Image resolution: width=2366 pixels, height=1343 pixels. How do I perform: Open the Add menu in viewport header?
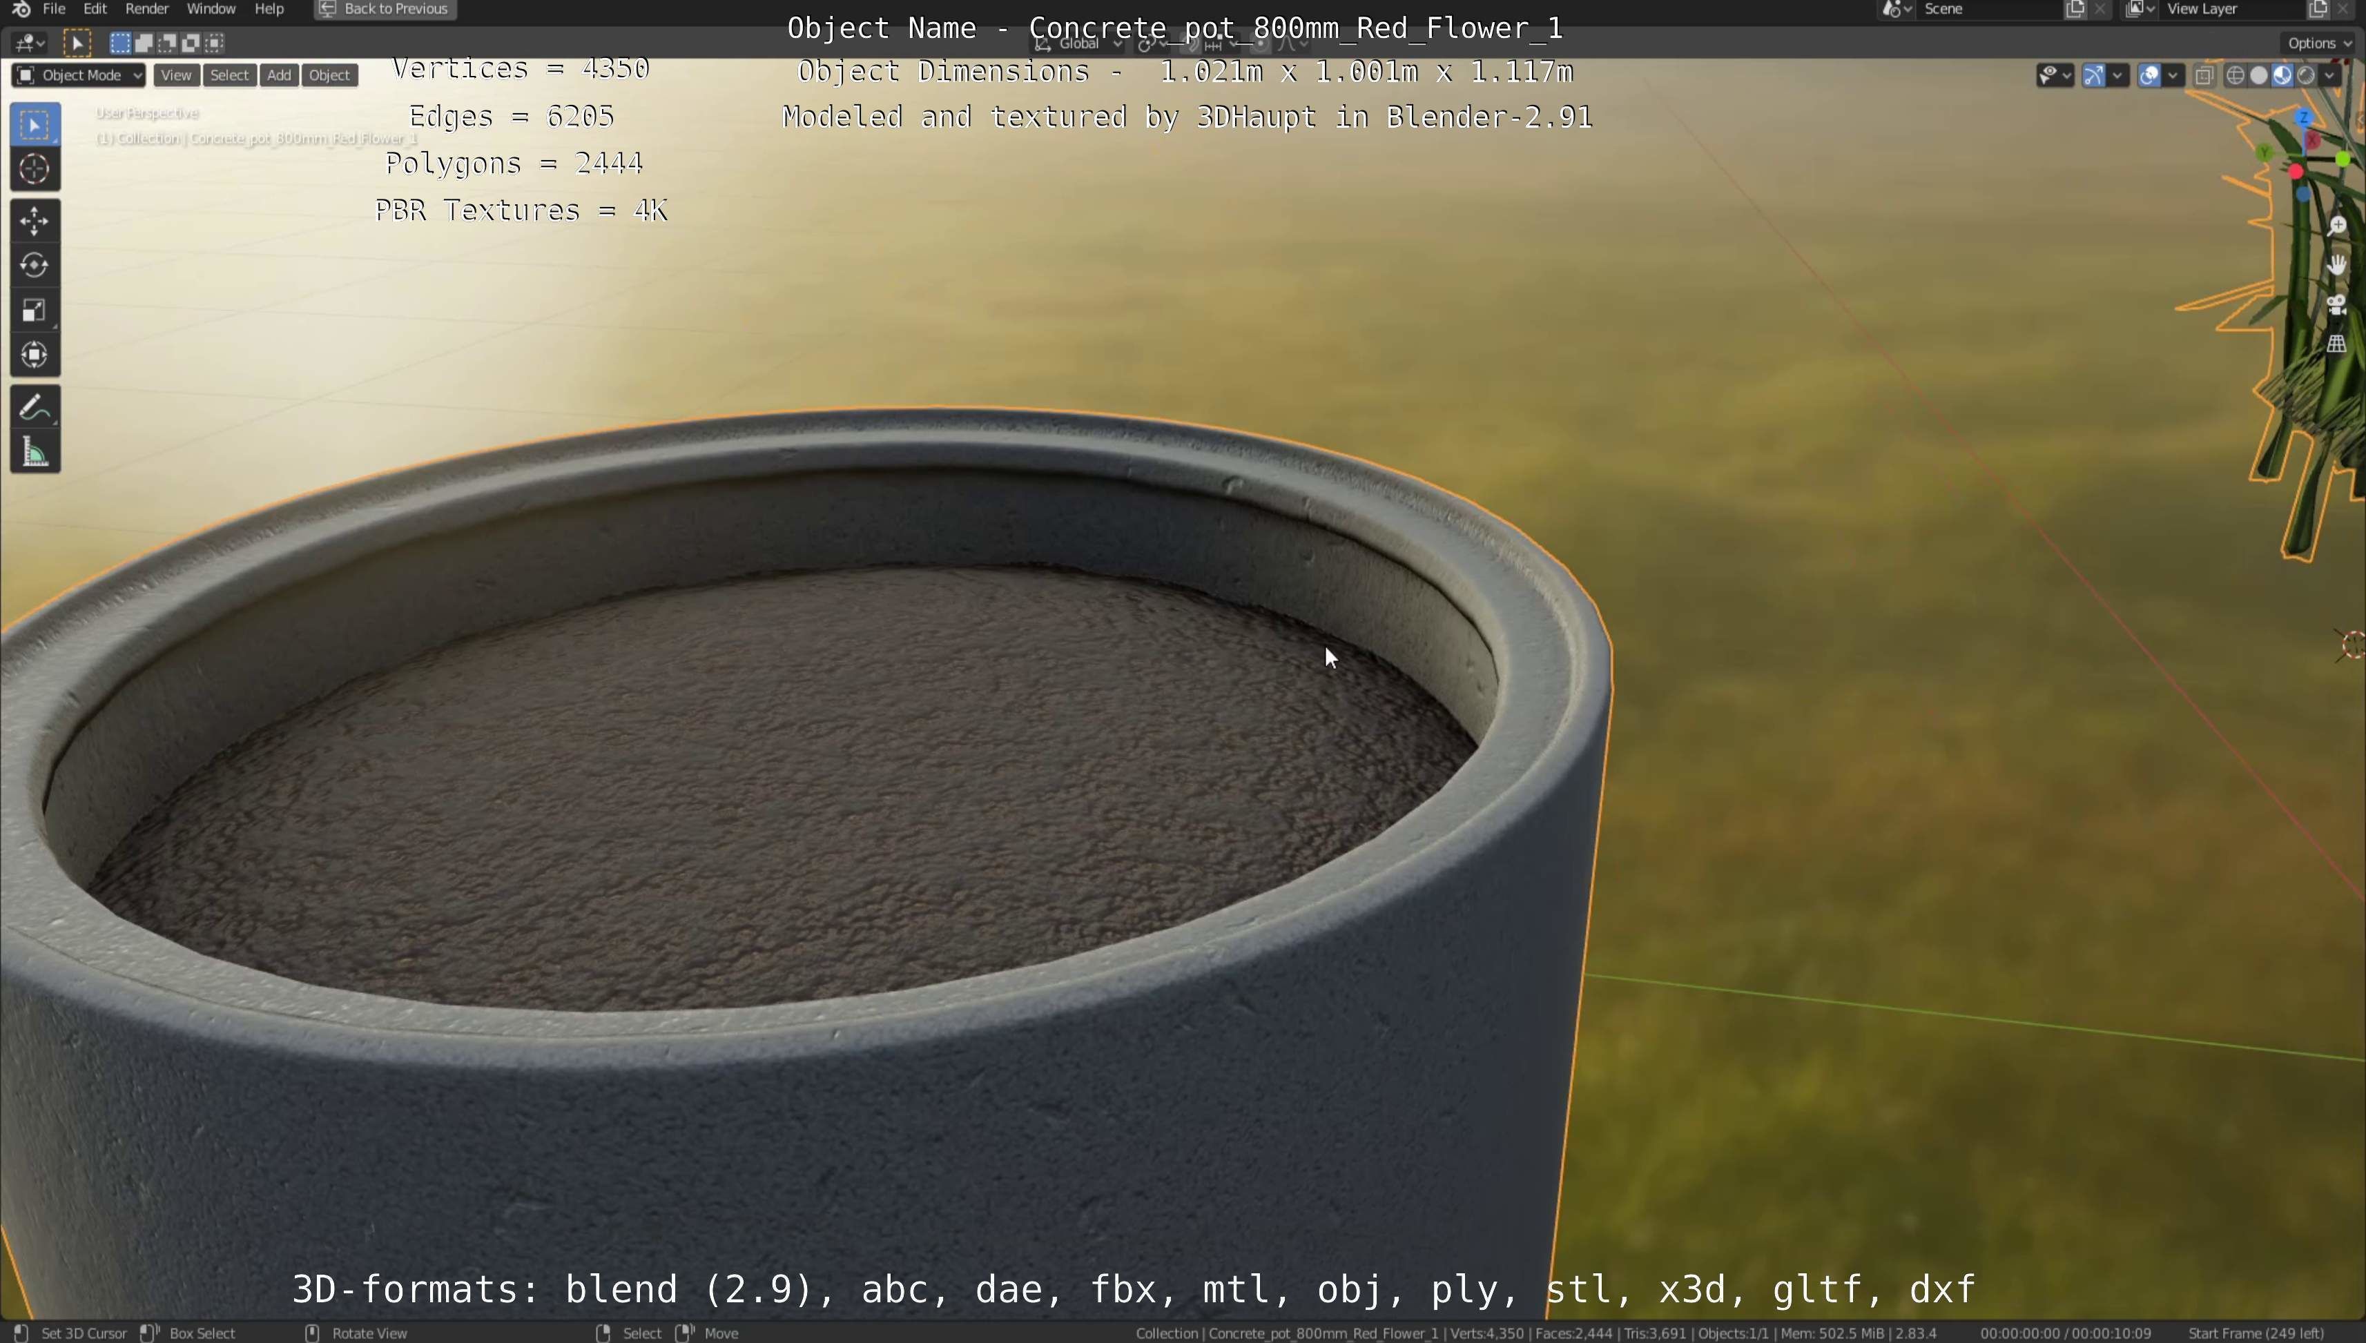[279, 76]
